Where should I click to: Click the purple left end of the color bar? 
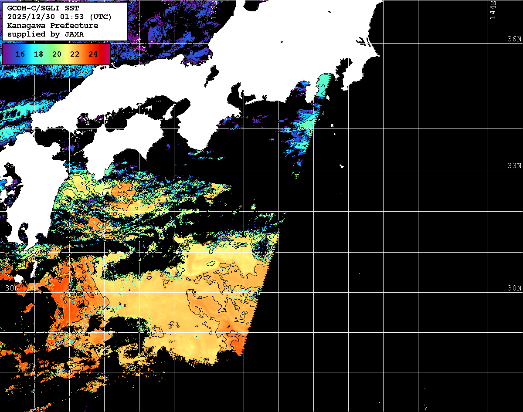click(6, 54)
